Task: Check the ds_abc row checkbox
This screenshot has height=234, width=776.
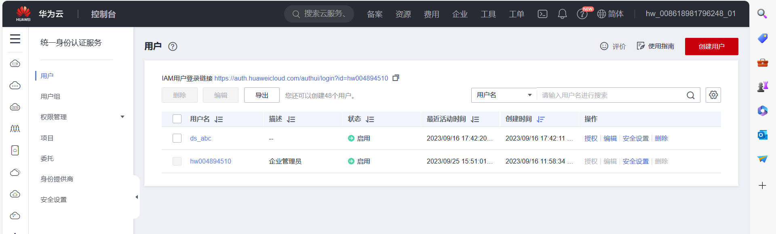Action: tap(177, 138)
